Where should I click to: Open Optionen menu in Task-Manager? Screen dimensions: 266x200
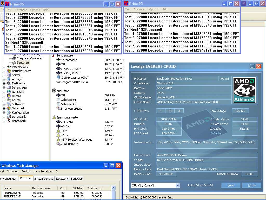(12, 171)
